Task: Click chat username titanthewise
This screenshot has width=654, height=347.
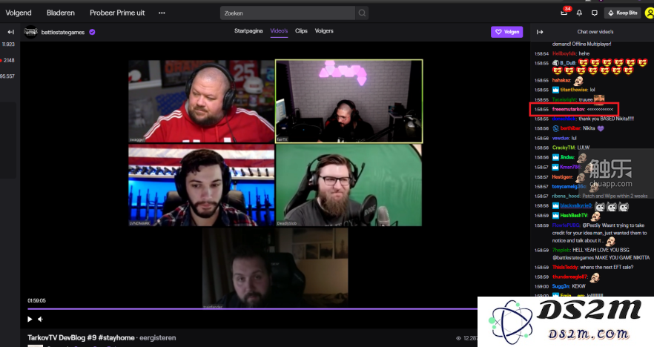Action: click(574, 90)
